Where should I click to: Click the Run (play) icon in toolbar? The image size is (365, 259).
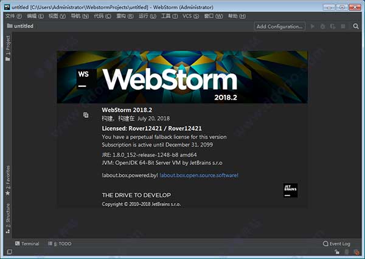tap(313, 27)
